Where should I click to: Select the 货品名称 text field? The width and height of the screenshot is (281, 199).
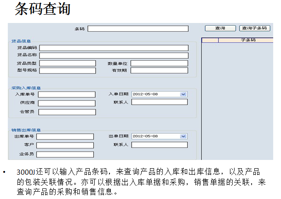pos(114,55)
